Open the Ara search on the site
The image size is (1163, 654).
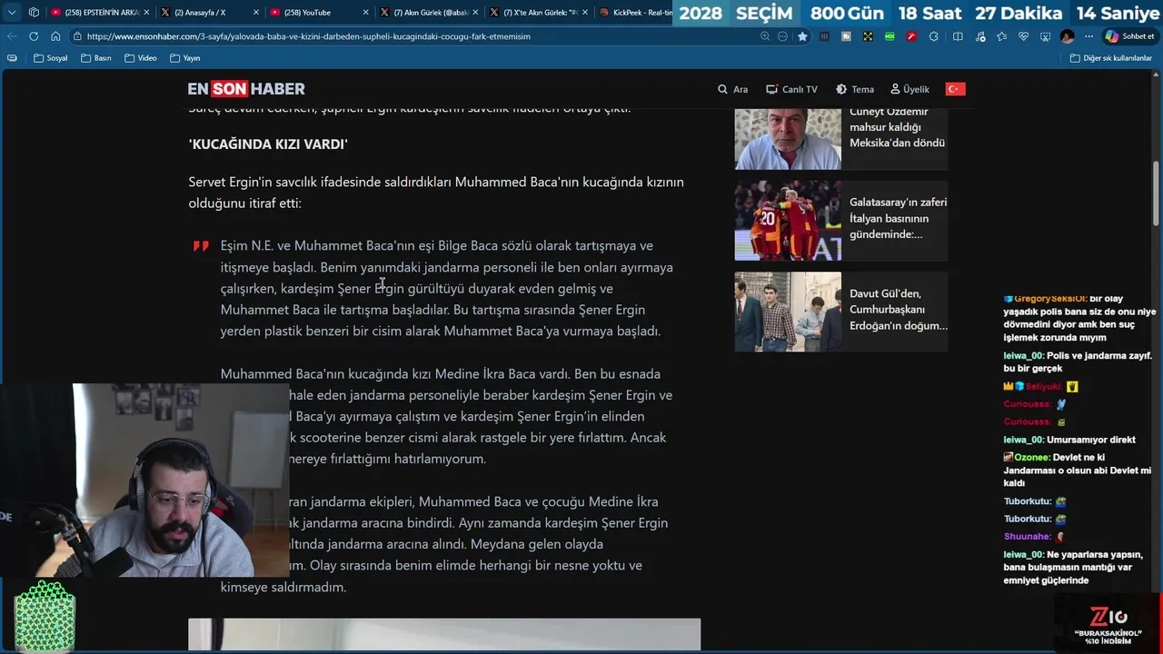(732, 89)
